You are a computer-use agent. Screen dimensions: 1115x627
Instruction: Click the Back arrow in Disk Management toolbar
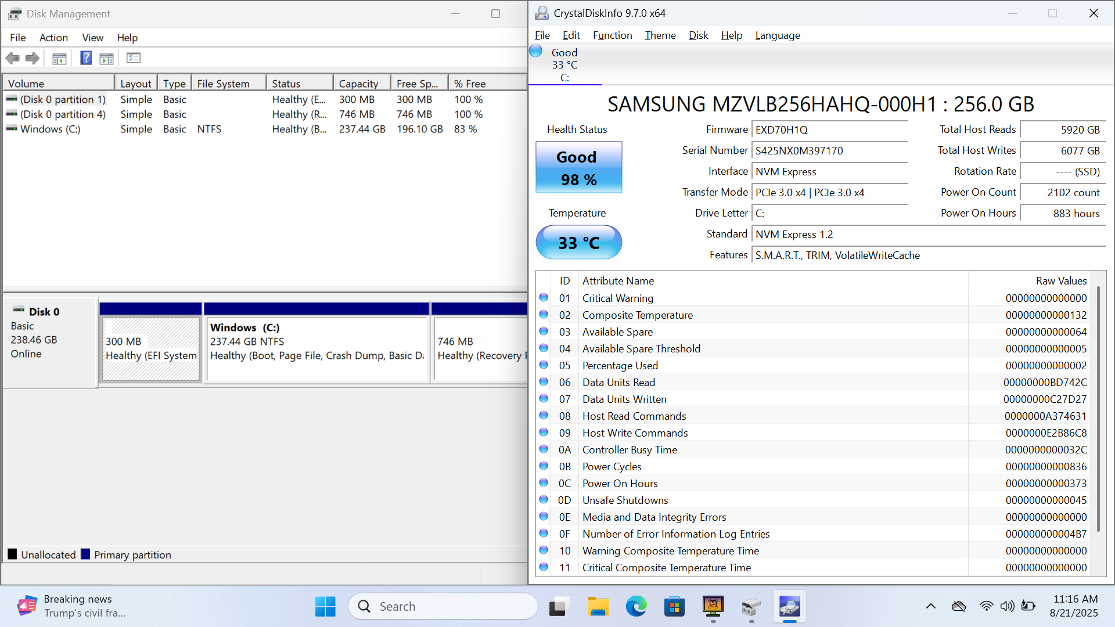pyautogui.click(x=12, y=58)
